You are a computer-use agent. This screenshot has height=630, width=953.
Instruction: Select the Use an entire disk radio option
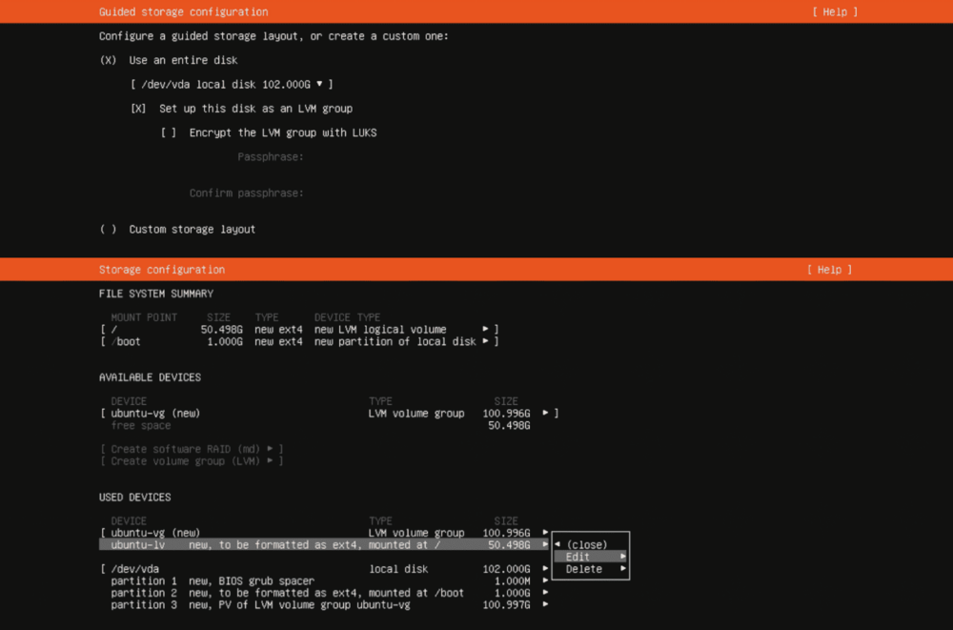(108, 60)
